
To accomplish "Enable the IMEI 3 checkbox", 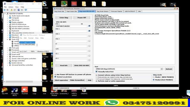I will [89, 36].
